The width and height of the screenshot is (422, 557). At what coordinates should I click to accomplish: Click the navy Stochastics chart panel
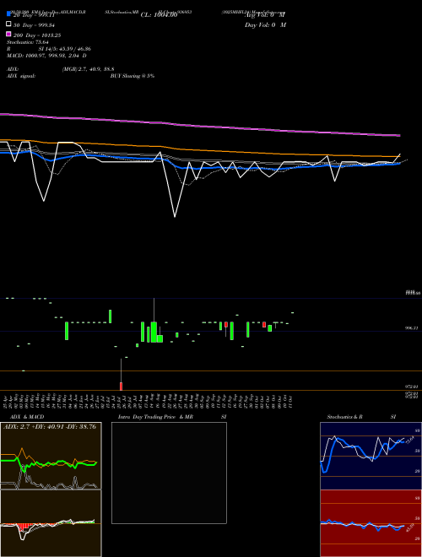click(371, 456)
